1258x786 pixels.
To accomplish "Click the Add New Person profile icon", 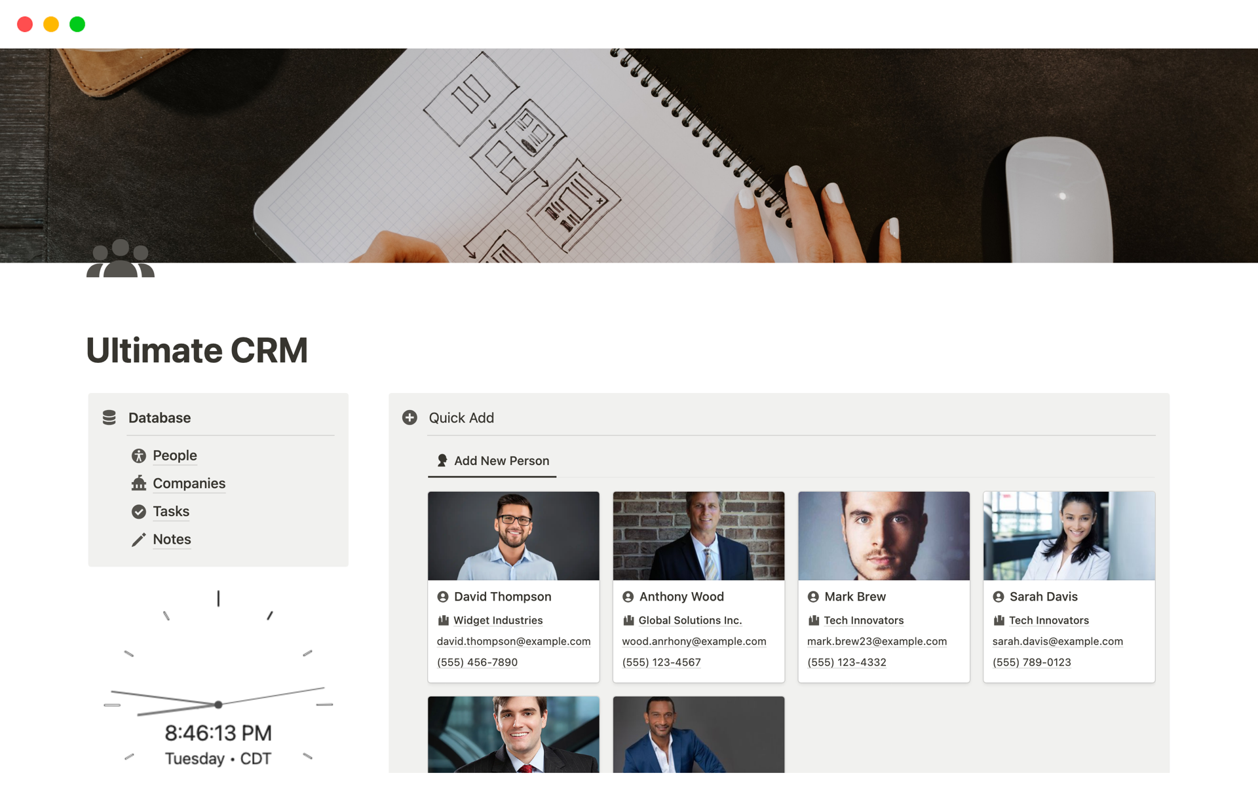I will pyautogui.click(x=441, y=460).
